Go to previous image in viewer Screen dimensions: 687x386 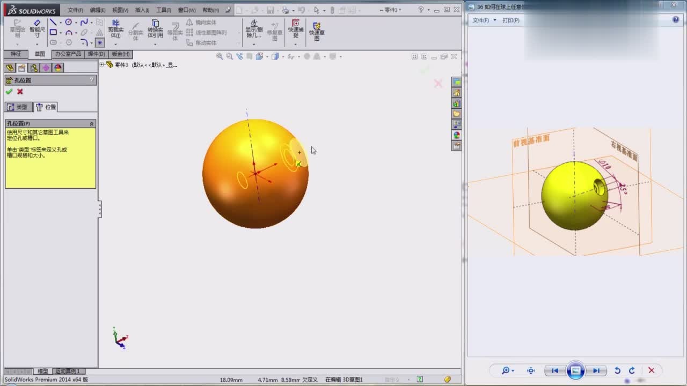point(554,370)
